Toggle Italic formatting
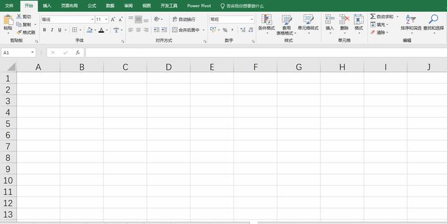This screenshot has height=224, width=447. pyautogui.click(x=52, y=30)
